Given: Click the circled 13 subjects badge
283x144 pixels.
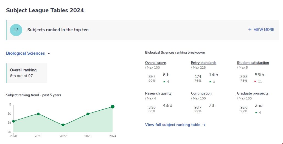Looking at the screenshot, I should (16, 30).
